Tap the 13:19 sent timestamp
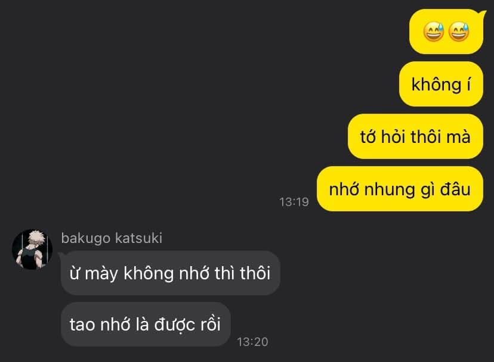Screen dimensions: 494x362 pyautogui.click(x=294, y=202)
